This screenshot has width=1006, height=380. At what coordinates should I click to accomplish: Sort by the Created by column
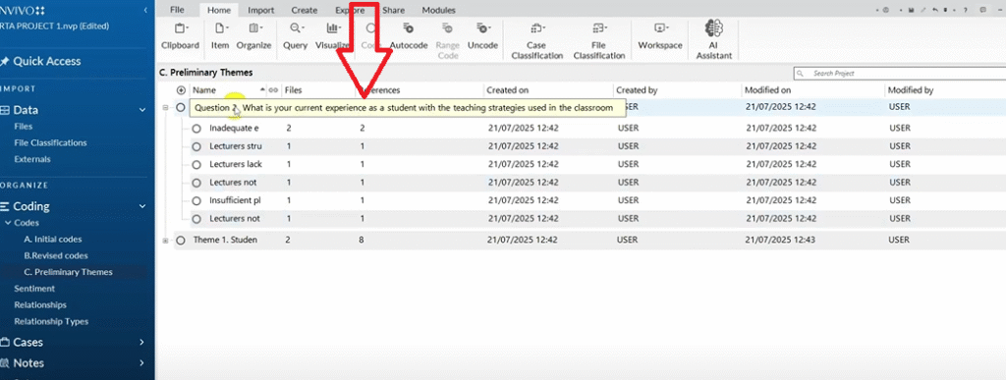pos(637,90)
